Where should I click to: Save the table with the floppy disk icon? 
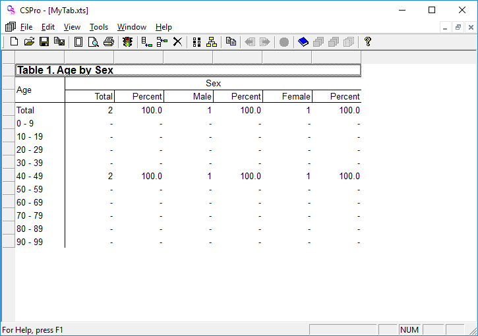click(x=44, y=42)
